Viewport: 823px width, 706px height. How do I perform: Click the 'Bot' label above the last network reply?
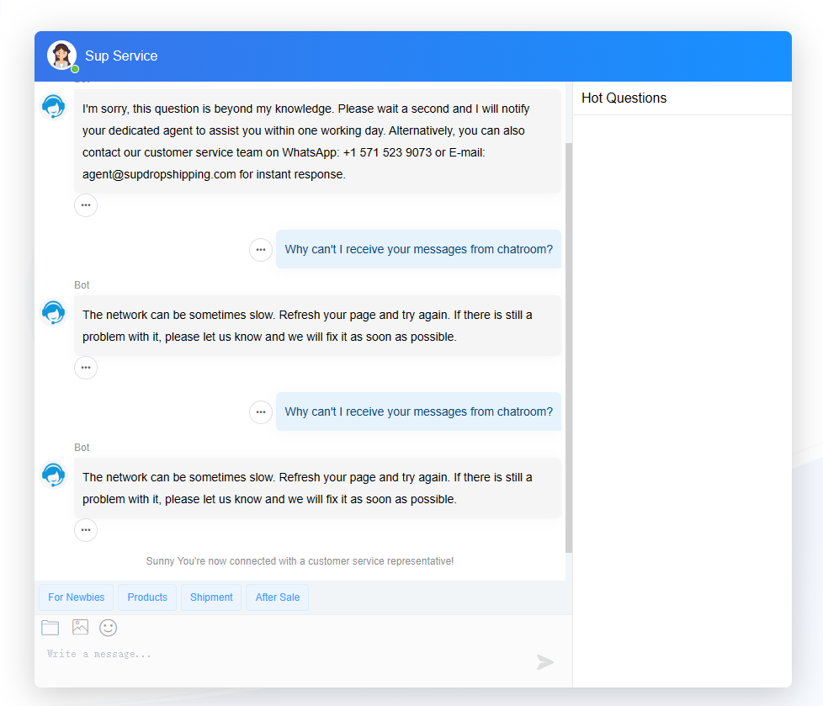(82, 448)
